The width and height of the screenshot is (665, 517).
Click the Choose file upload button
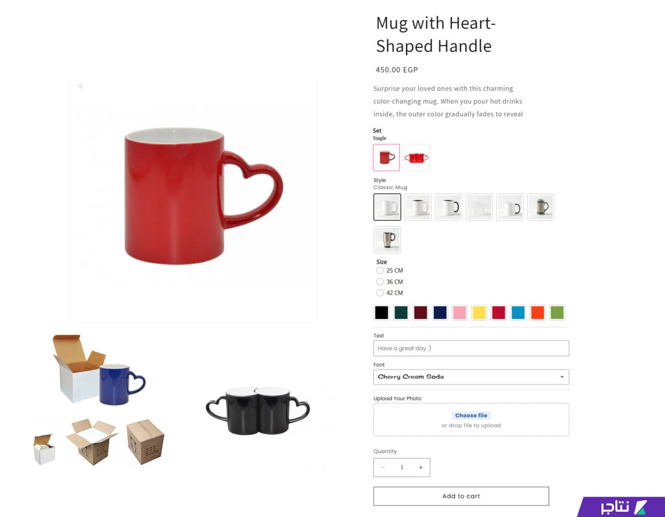tap(471, 416)
